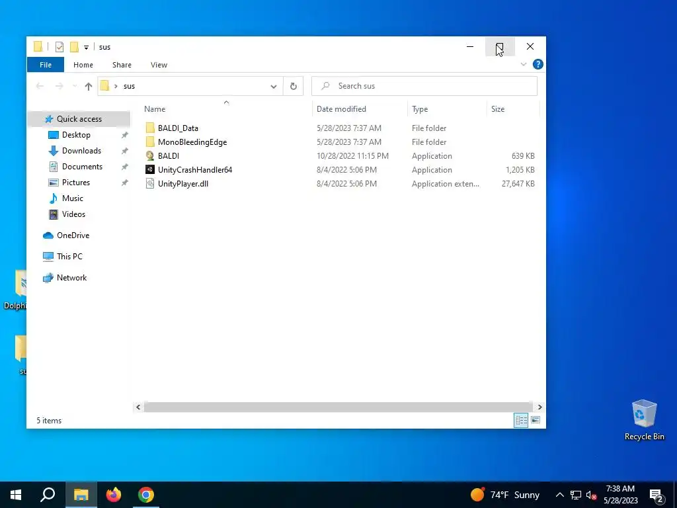Click the horizontal scrollbar left arrow
Screen dimensions: 677x508
coord(138,407)
